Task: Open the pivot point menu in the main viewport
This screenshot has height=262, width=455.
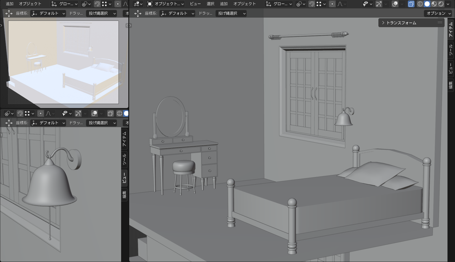Action: pyautogui.click(x=301, y=4)
